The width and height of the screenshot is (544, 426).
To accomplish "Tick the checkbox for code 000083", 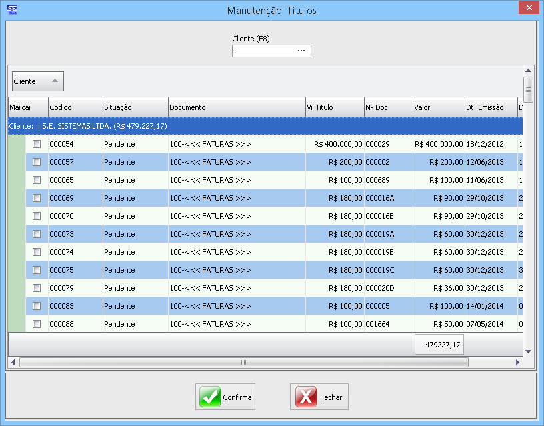I will coord(37,306).
